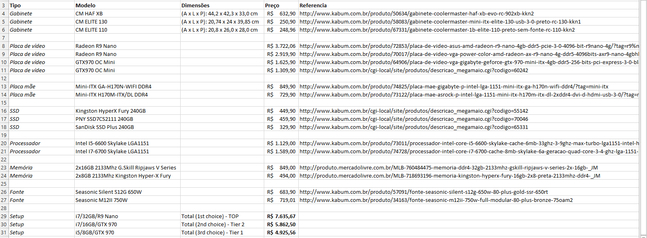The image size is (647, 238).
Task: Select the Total (2nd choice) - Tier 2 cell
Action: [x=213, y=224]
